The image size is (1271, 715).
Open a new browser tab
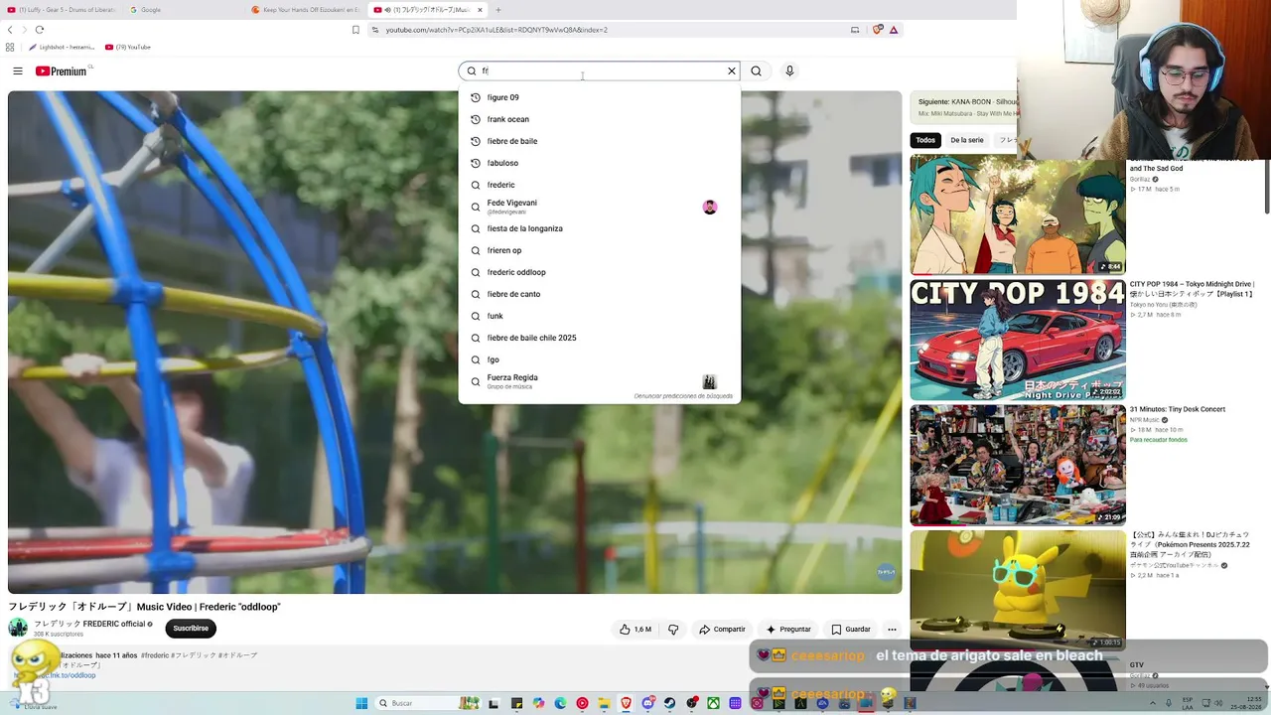(x=498, y=10)
